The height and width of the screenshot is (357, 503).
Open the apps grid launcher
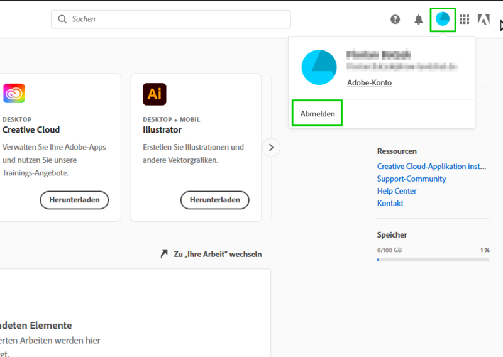[464, 19]
